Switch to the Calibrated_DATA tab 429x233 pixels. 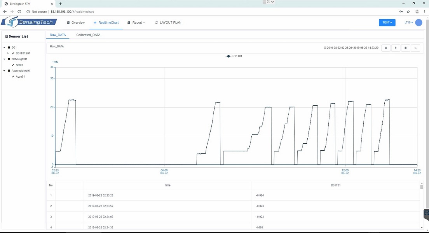(x=88, y=35)
